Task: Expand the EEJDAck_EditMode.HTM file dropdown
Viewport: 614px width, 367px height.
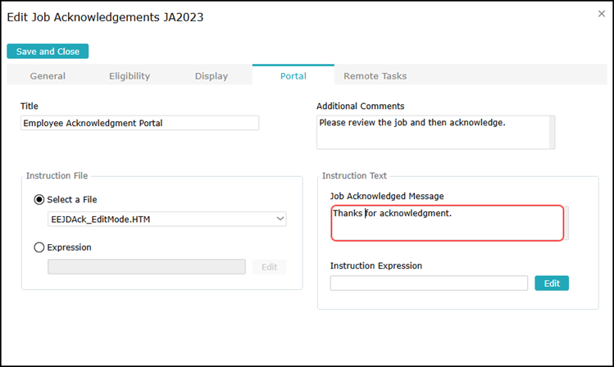Action: (x=167, y=219)
